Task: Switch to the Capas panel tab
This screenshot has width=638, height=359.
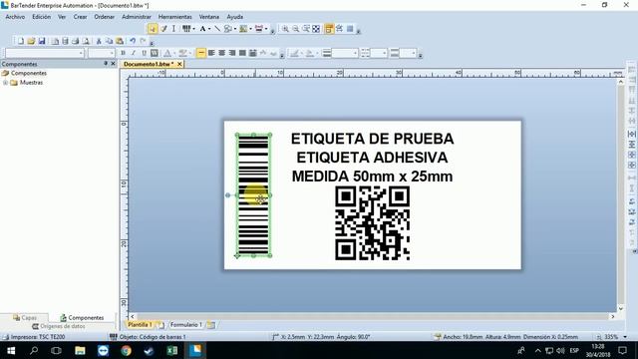Action: 24,317
